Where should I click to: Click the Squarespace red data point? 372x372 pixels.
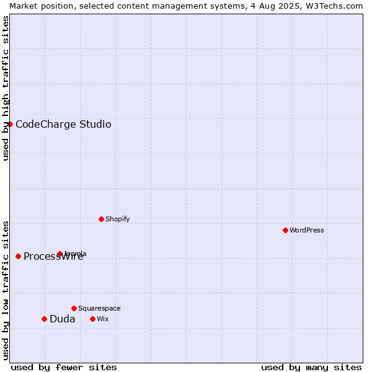(74, 308)
